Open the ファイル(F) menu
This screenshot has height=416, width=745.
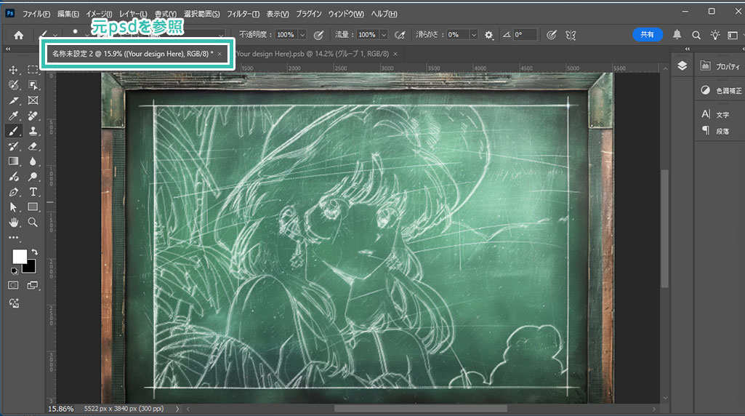[36, 14]
